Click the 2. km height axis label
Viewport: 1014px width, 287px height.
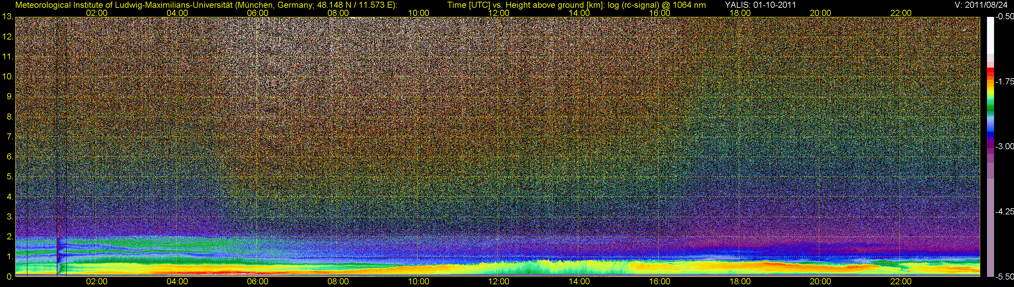[x=10, y=237]
